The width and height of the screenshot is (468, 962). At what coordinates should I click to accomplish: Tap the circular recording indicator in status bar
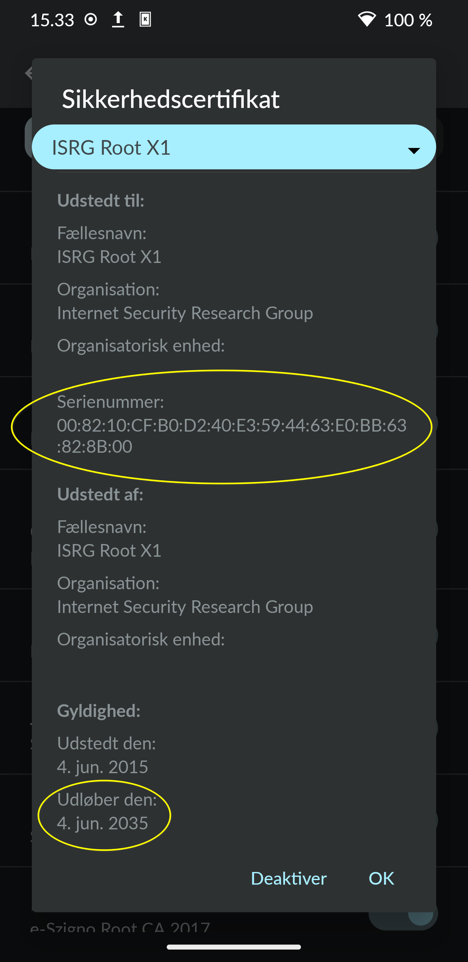tap(90, 19)
